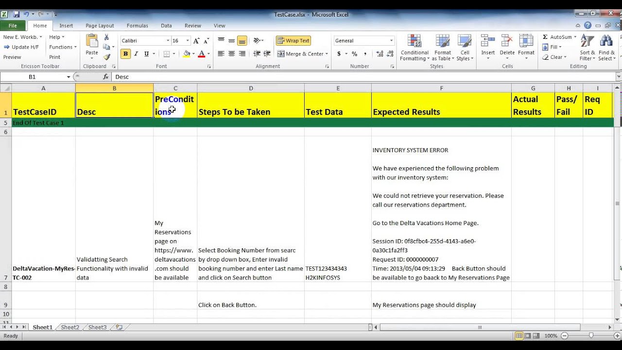Expand the Name Box dropdown arrow

[x=69, y=77]
